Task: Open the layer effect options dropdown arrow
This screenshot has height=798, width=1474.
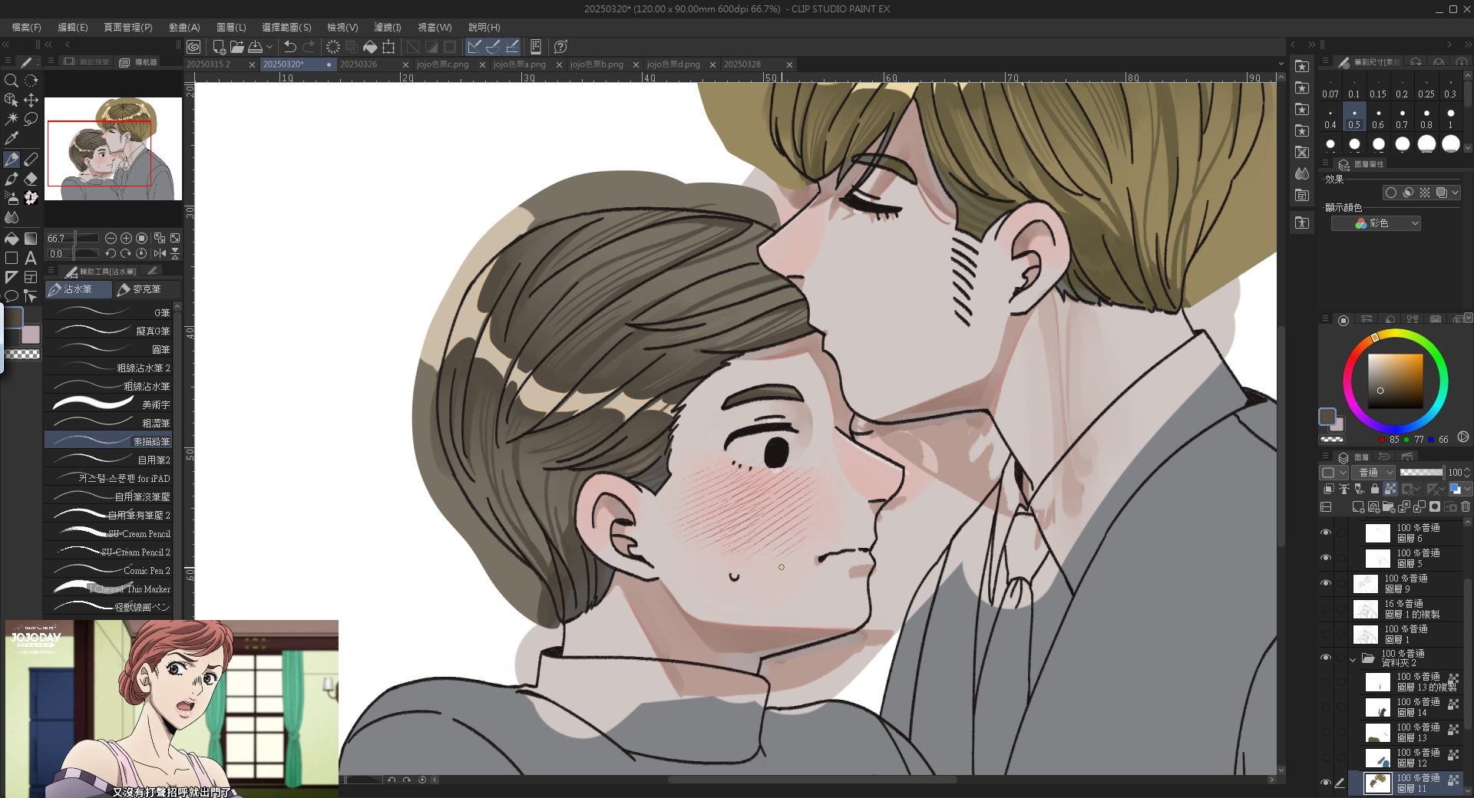Action: pyautogui.click(x=1455, y=193)
